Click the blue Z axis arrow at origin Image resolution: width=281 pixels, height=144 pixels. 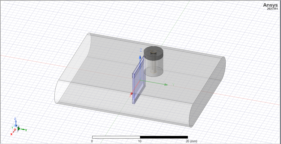140,57
